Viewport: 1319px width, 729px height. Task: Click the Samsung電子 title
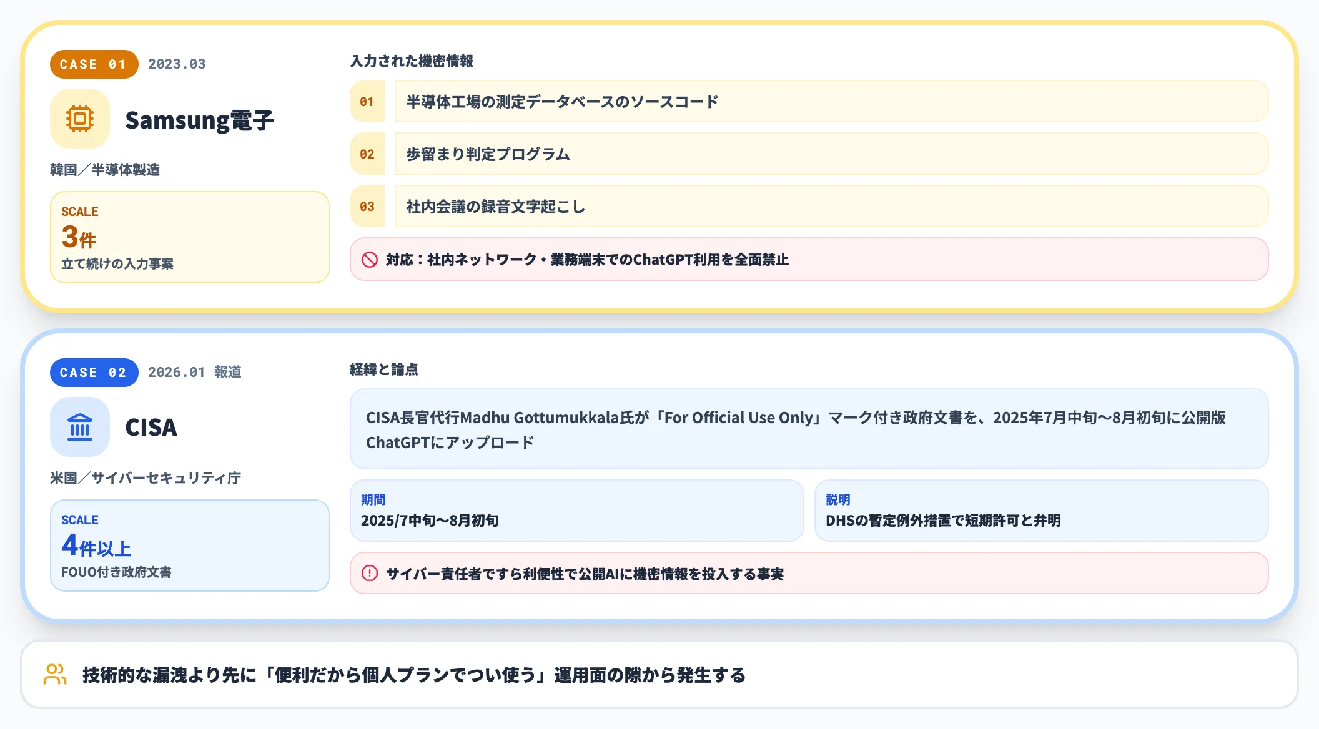point(200,120)
